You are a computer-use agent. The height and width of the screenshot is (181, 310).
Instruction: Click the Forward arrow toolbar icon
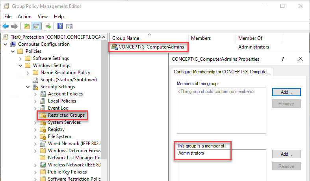pos(15,26)
